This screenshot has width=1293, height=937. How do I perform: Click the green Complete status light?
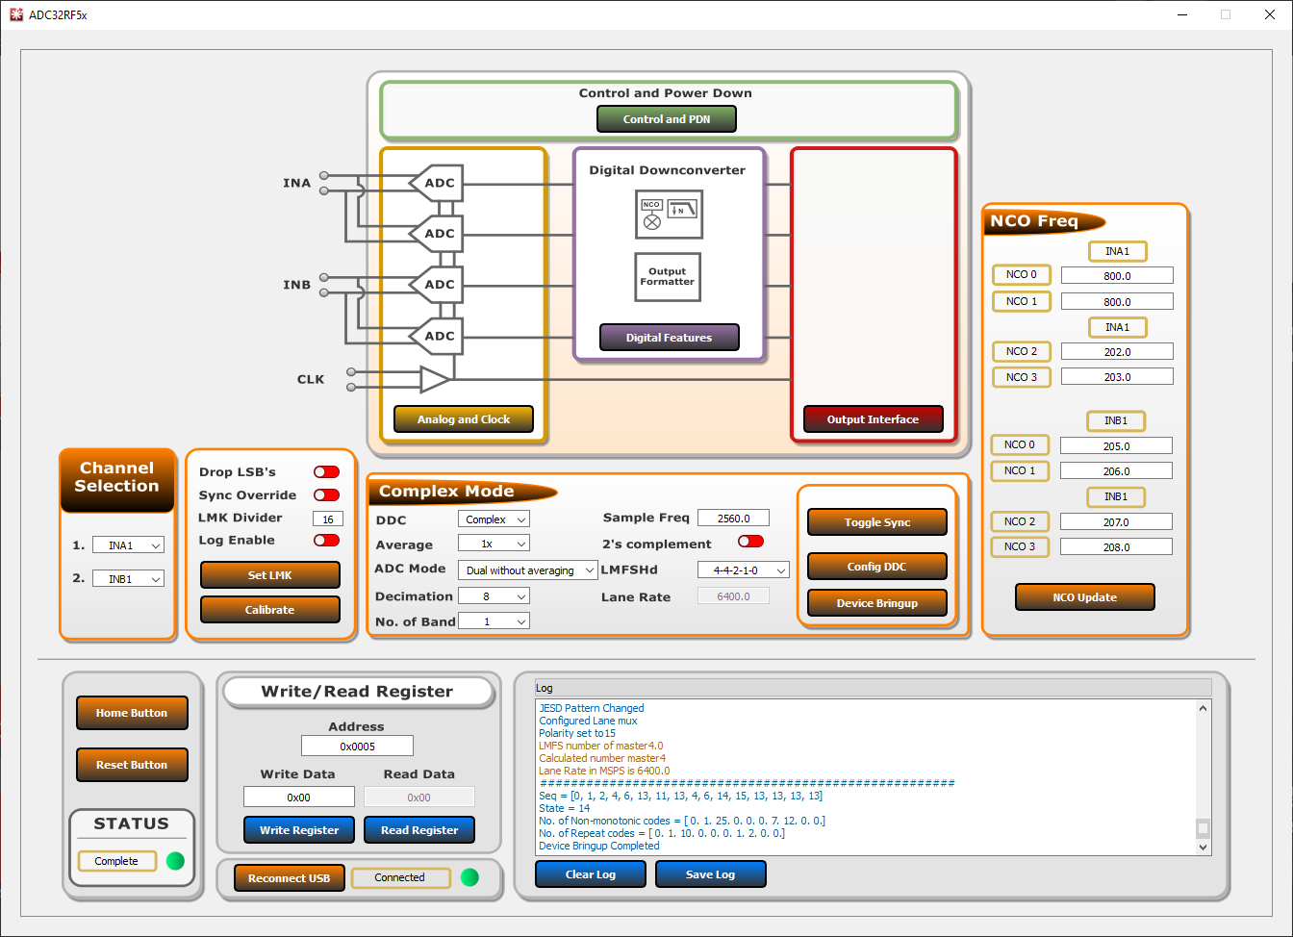(174, 862)
